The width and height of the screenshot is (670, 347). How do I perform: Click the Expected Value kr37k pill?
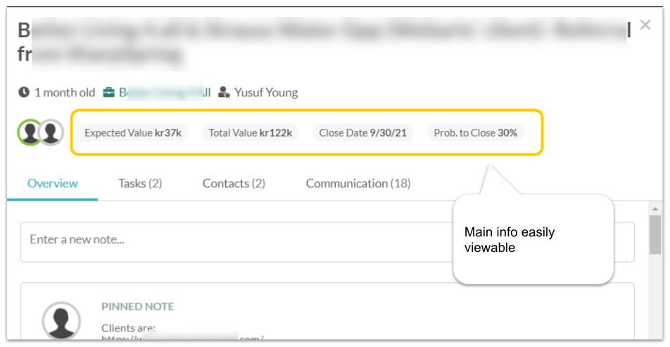pyautogui.click(x=133, y=132)
